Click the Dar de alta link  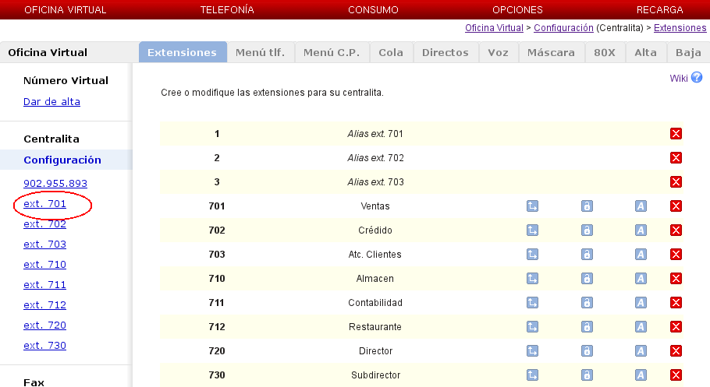point(51,102)
